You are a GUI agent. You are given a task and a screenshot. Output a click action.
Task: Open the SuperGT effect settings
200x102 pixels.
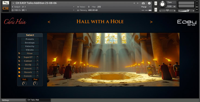coord(28,57)
